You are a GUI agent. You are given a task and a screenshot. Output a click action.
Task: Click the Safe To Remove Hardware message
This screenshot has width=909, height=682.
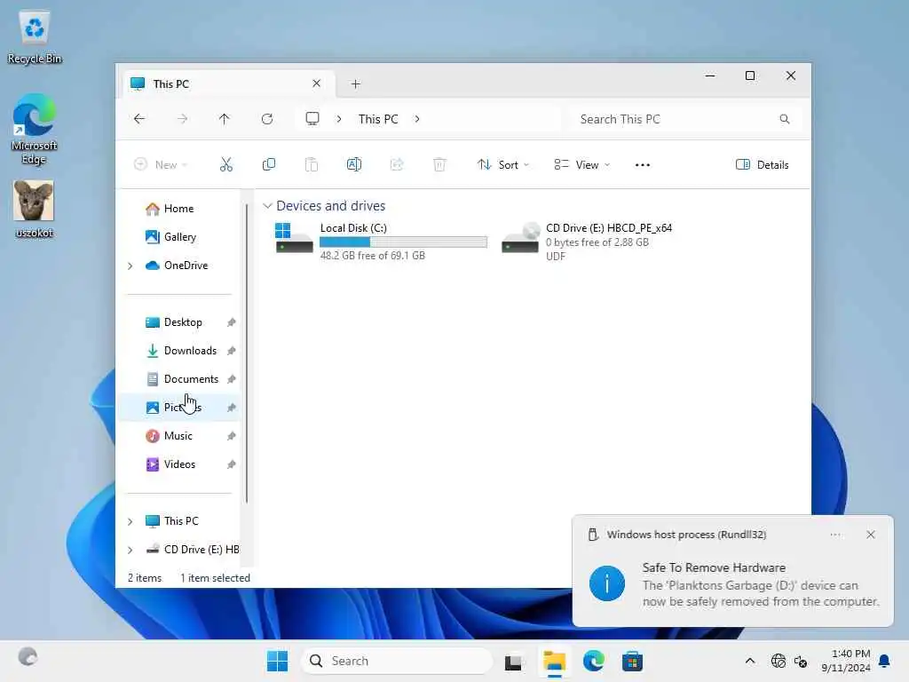(732, 584)
